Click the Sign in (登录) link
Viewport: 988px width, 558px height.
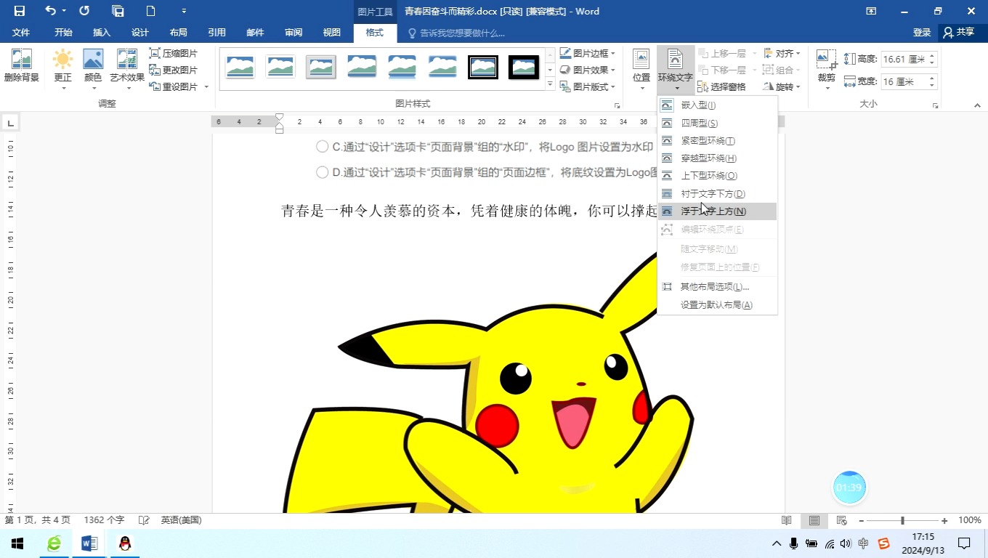point(922,33)
